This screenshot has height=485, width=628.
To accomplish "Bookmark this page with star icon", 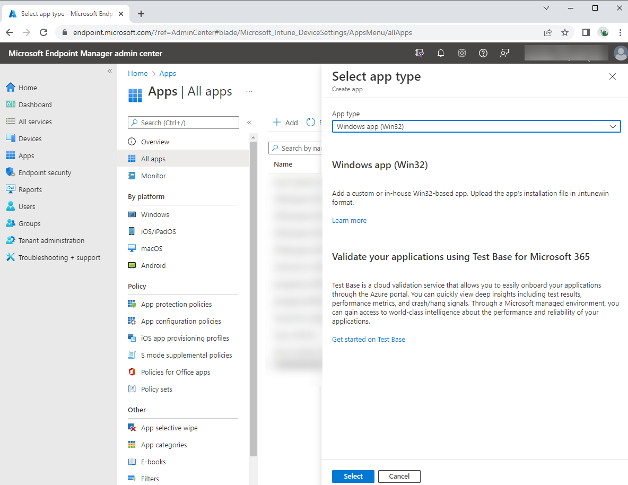I will [565, 32].
